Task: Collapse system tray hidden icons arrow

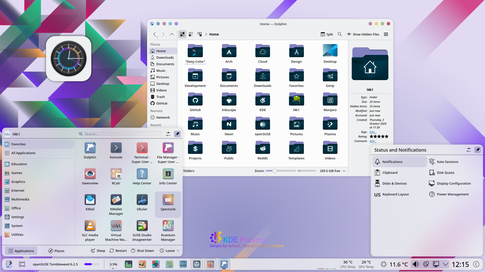Action: click(x=446, y=264)
